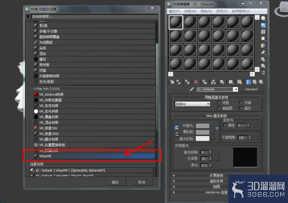Toggle ambient-diffuse color lock
Screen dimensions: 288x203
pyautogui.click(x=177, y=127)
